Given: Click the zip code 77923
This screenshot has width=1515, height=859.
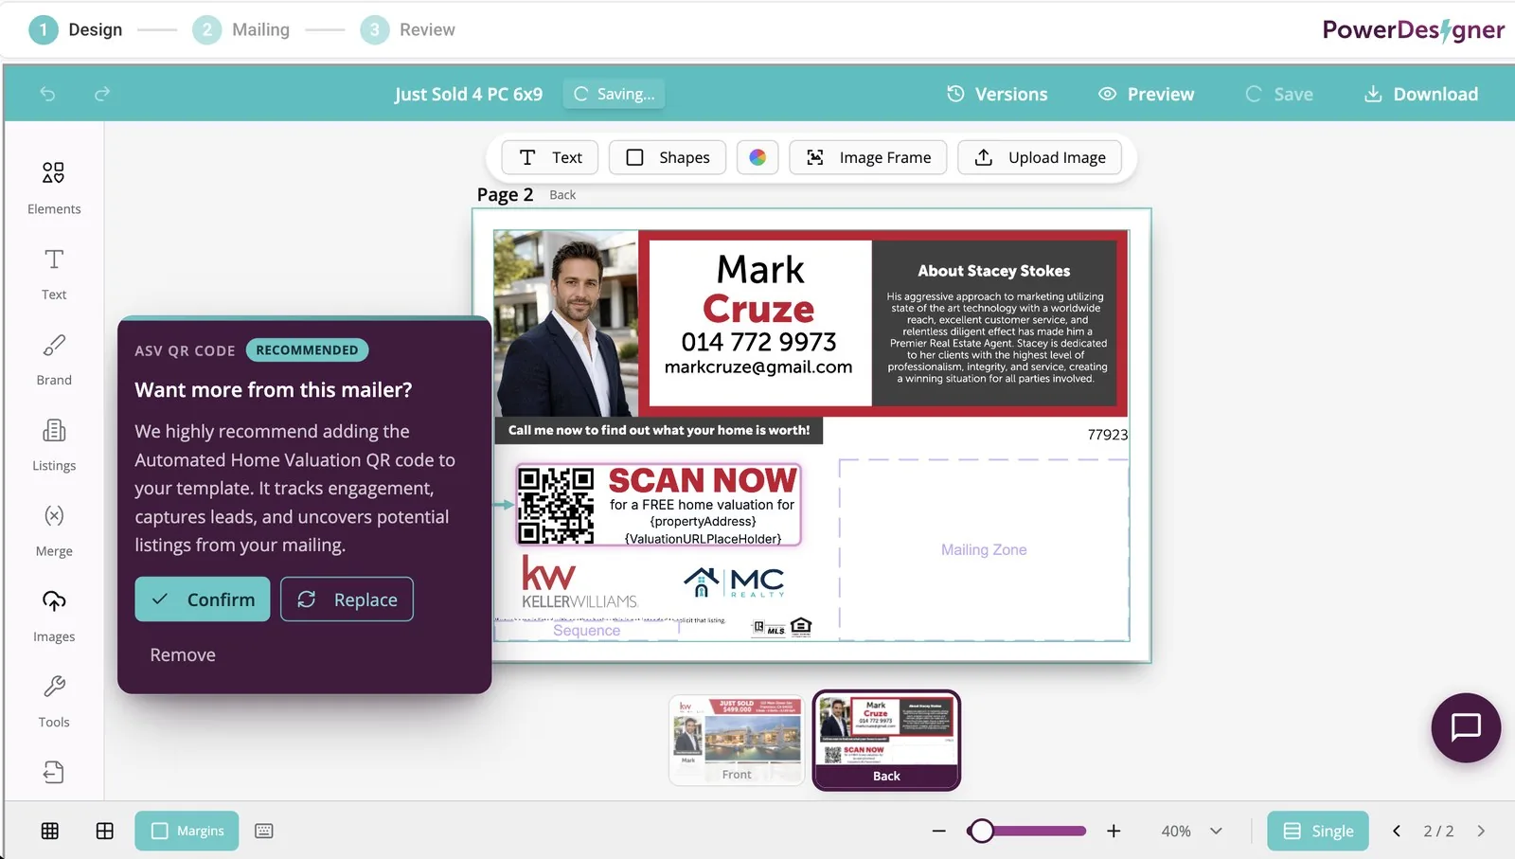Looking at the screenshot, I should (x=1108, y=435).
